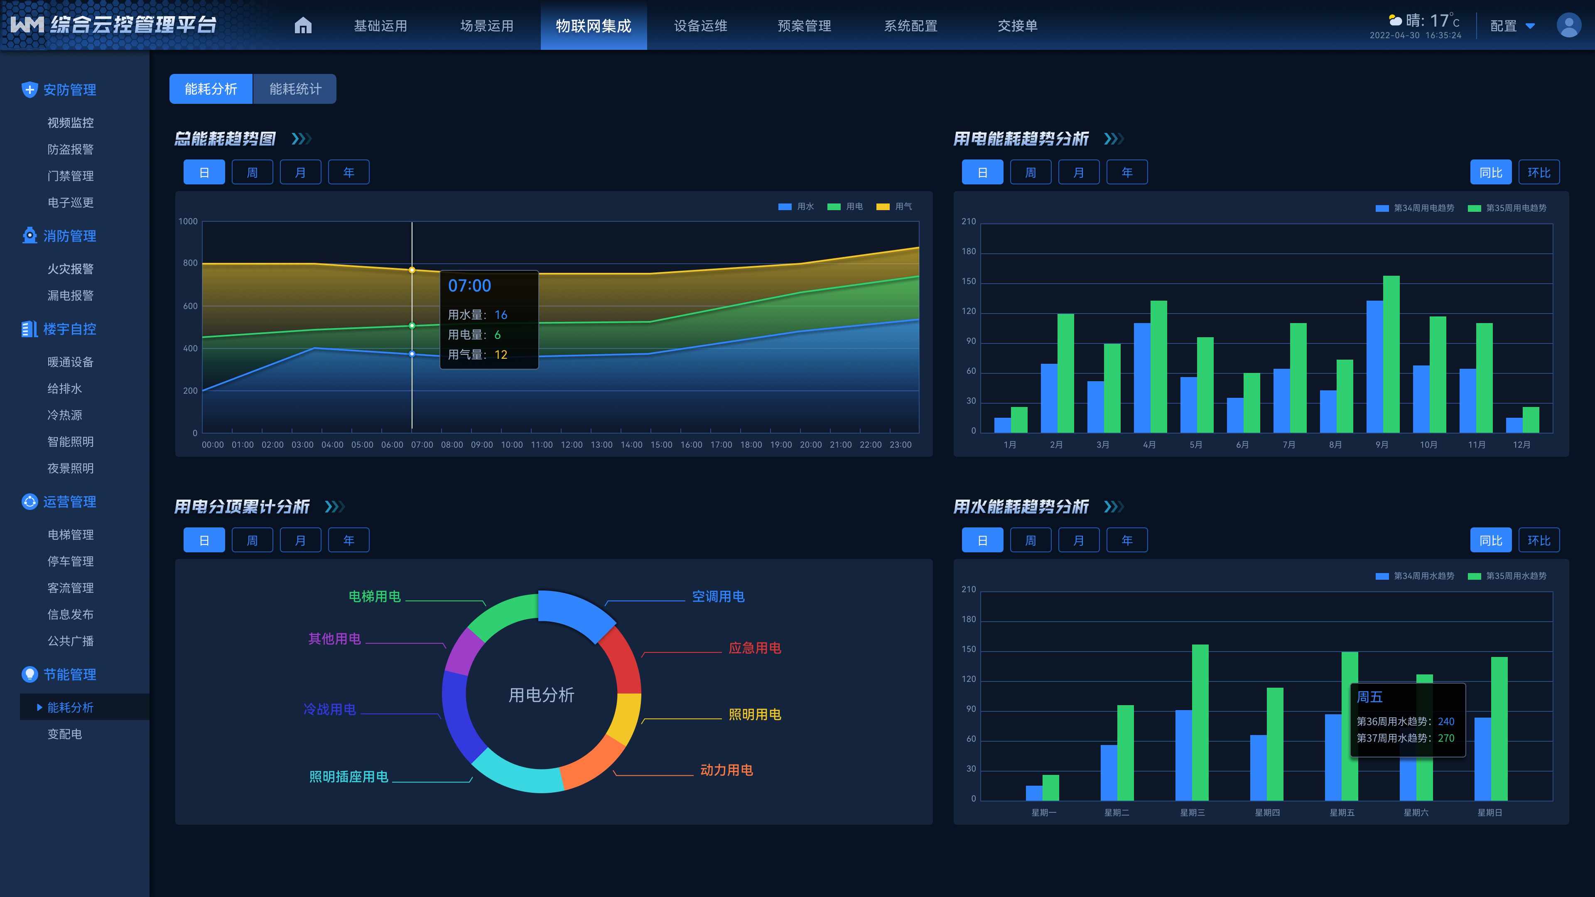Switch 总能耗趋势图 to 周 view
1595x897 pixels.
click(252, 172)
